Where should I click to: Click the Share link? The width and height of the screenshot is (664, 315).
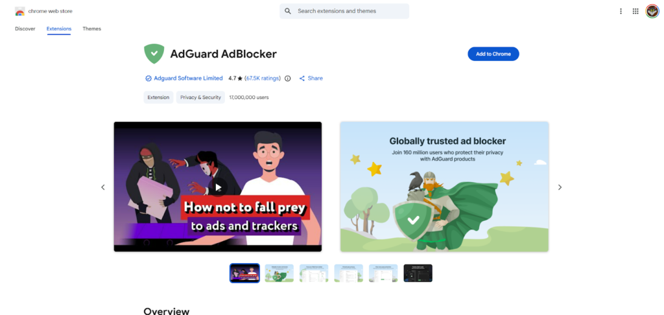(x=311, y=78)
